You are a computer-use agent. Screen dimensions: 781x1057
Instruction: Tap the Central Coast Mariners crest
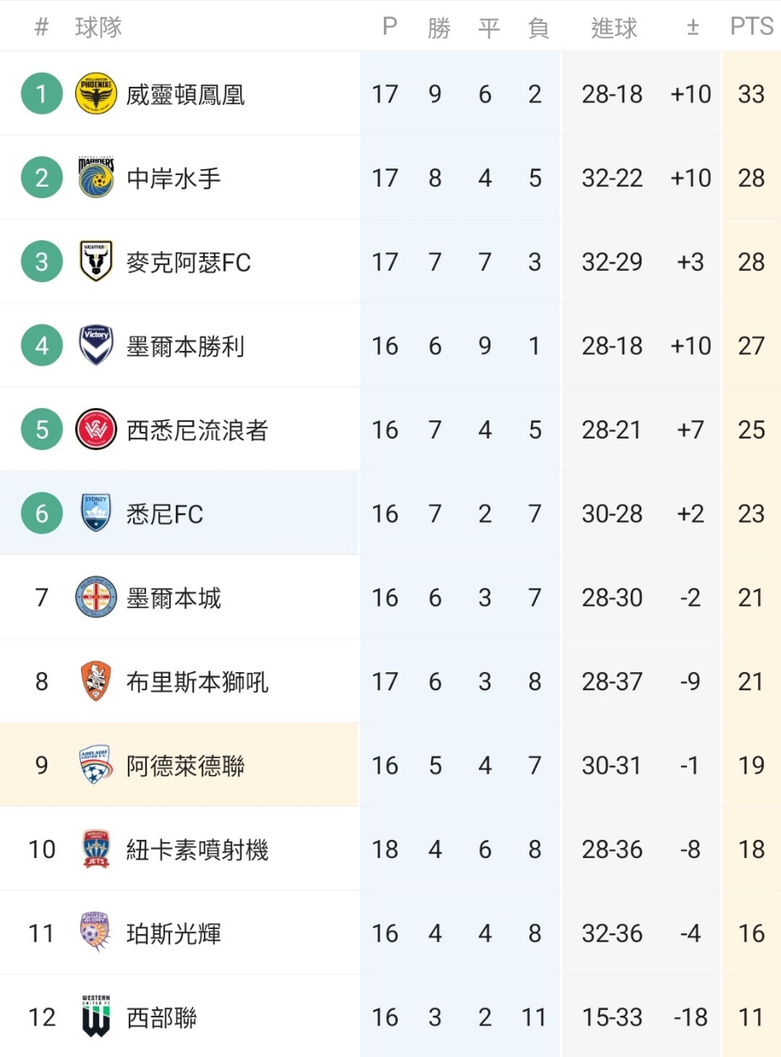[x=96, y=178]
